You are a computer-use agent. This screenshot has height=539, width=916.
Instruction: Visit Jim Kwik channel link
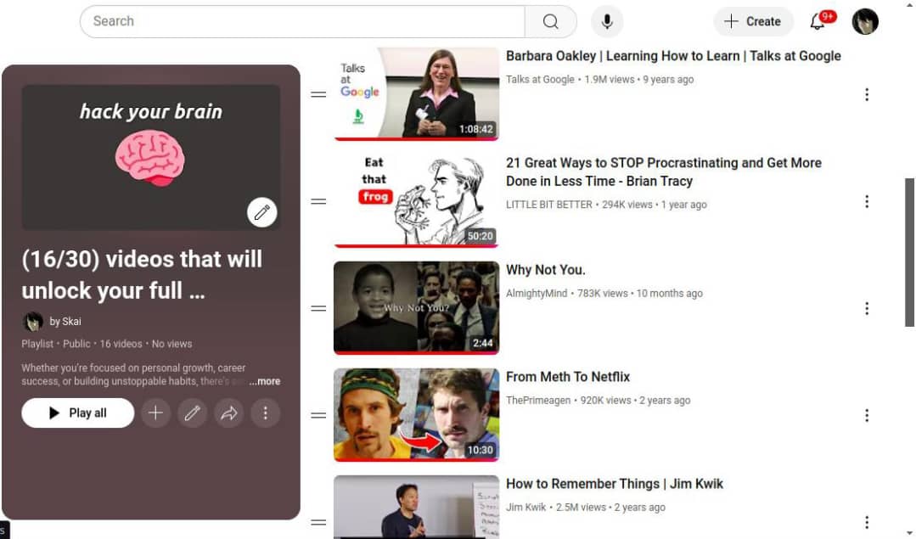point(525,507)
